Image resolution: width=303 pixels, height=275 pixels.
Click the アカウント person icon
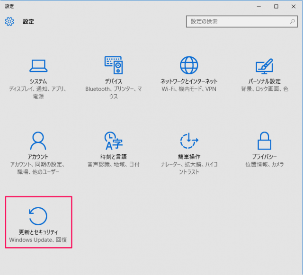(38, 141)
